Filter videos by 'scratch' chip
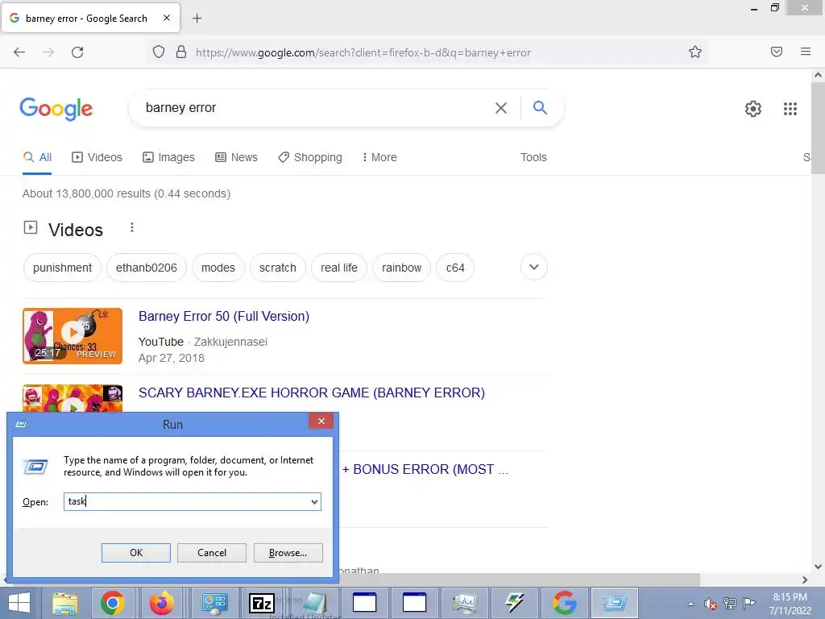 [x=278, y=268]
